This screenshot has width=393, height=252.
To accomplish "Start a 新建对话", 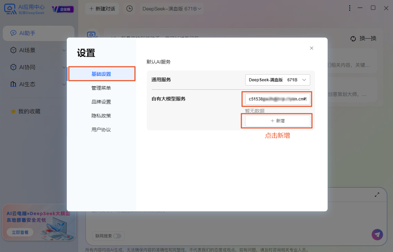I will tap(102, 9).
